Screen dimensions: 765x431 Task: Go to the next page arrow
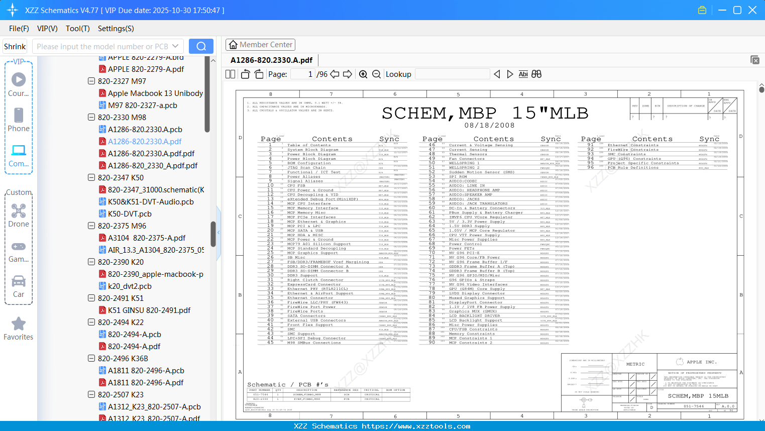[348, 74]
